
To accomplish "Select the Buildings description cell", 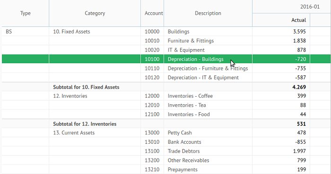I will coord(208,32).
